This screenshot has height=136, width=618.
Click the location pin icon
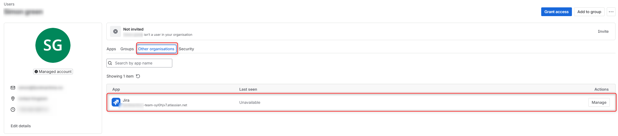click(13, 99)
